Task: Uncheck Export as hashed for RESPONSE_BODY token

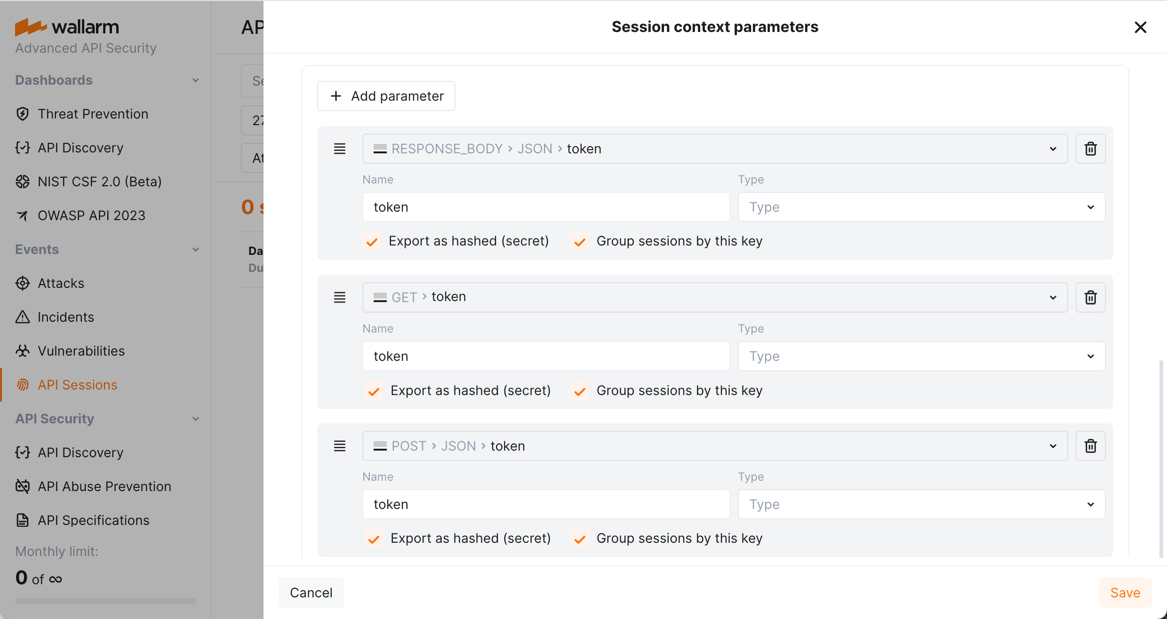Action: [x=372, y=241]
